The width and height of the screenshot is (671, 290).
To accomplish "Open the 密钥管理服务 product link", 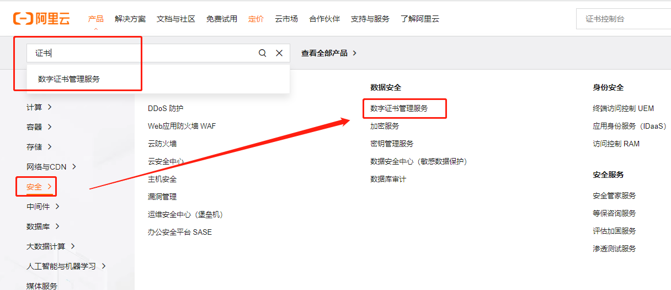I will point(392,144).
